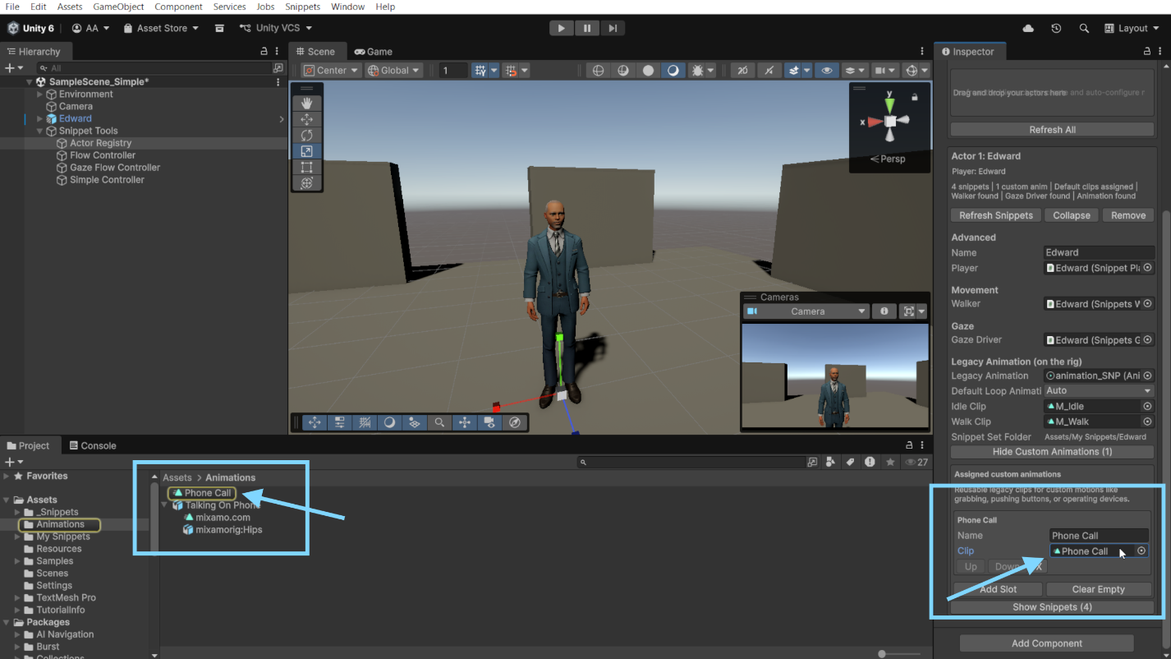Image resolution: width=1171 pixels, height=659 pixels.
Task: Select the Hand (view) tool
Action: [306, 104]
